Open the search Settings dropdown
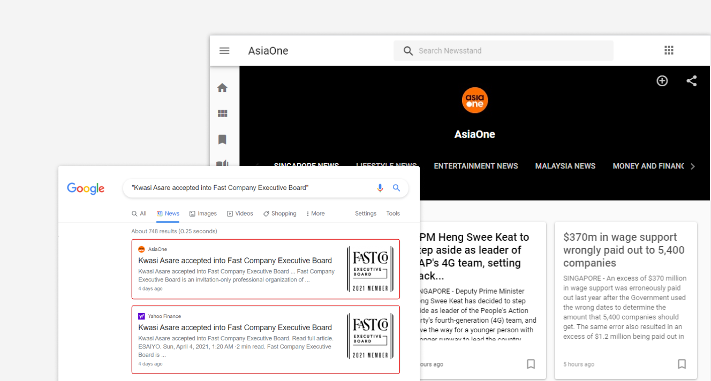711x381 pixels. [365, 213]
